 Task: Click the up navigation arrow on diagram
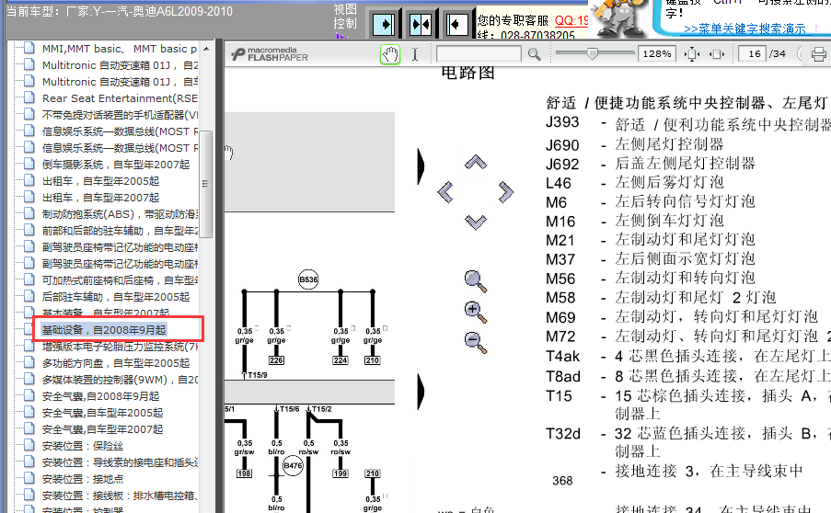[476, 162]
